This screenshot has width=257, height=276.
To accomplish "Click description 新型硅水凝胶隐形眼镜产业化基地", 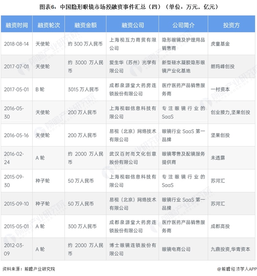I will (x=183, y=67).
